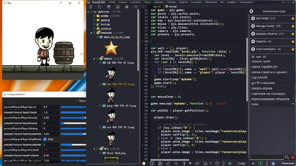Click the sliders icon in bottom toolbar

(160, 163)
